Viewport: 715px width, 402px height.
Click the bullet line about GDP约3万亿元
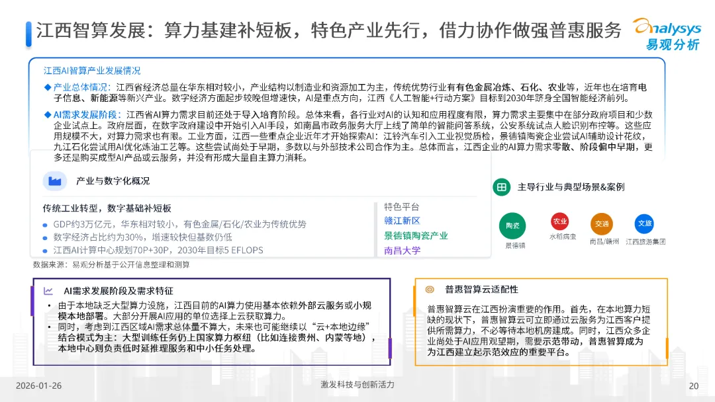point(179,224)
